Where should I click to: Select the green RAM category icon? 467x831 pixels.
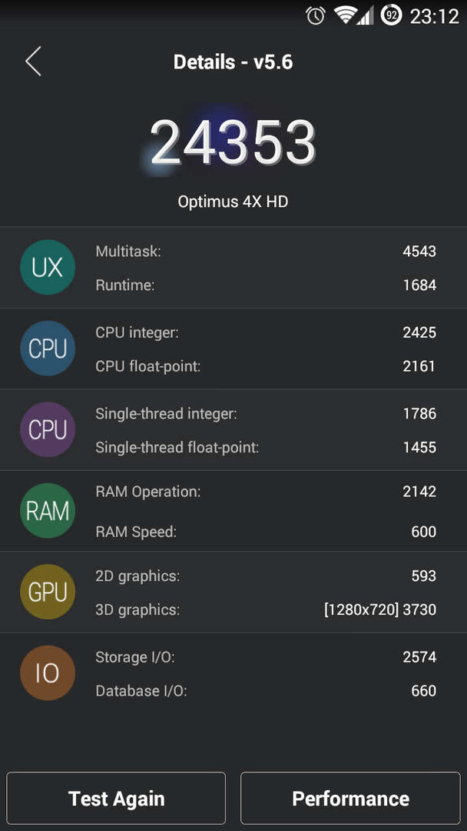tap(48, 511)
